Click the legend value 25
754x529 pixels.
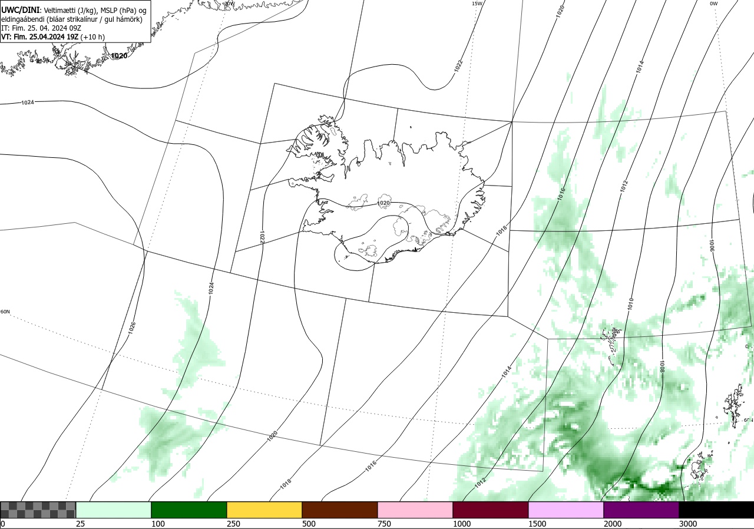click(x=81, y=524)
